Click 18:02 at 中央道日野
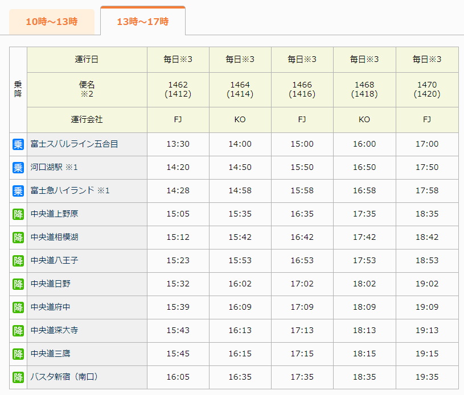Viewport: 464px width, 395px height. click(364, 284)
